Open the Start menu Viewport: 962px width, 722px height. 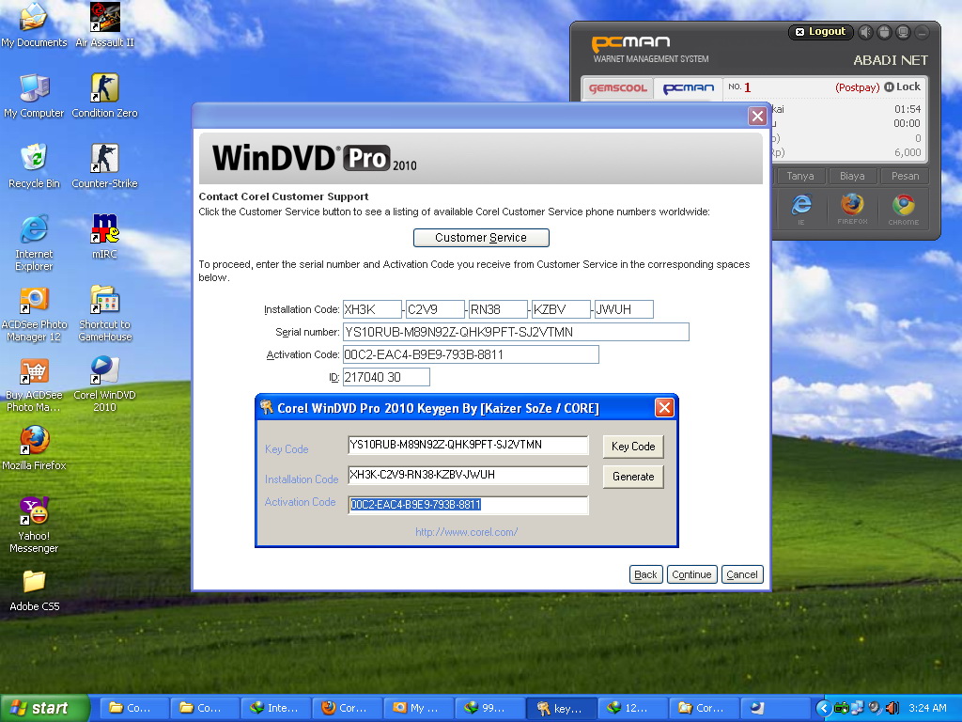click(x=45, y=708)
